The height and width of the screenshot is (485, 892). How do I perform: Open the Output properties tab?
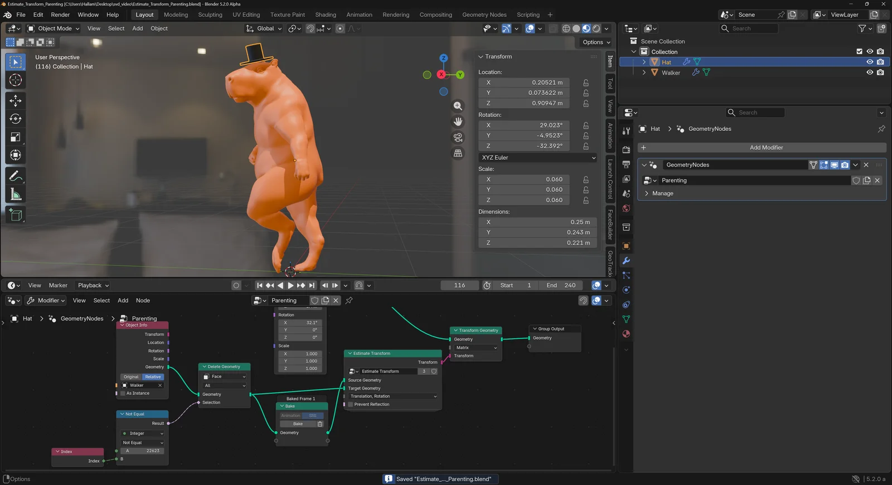626,164
